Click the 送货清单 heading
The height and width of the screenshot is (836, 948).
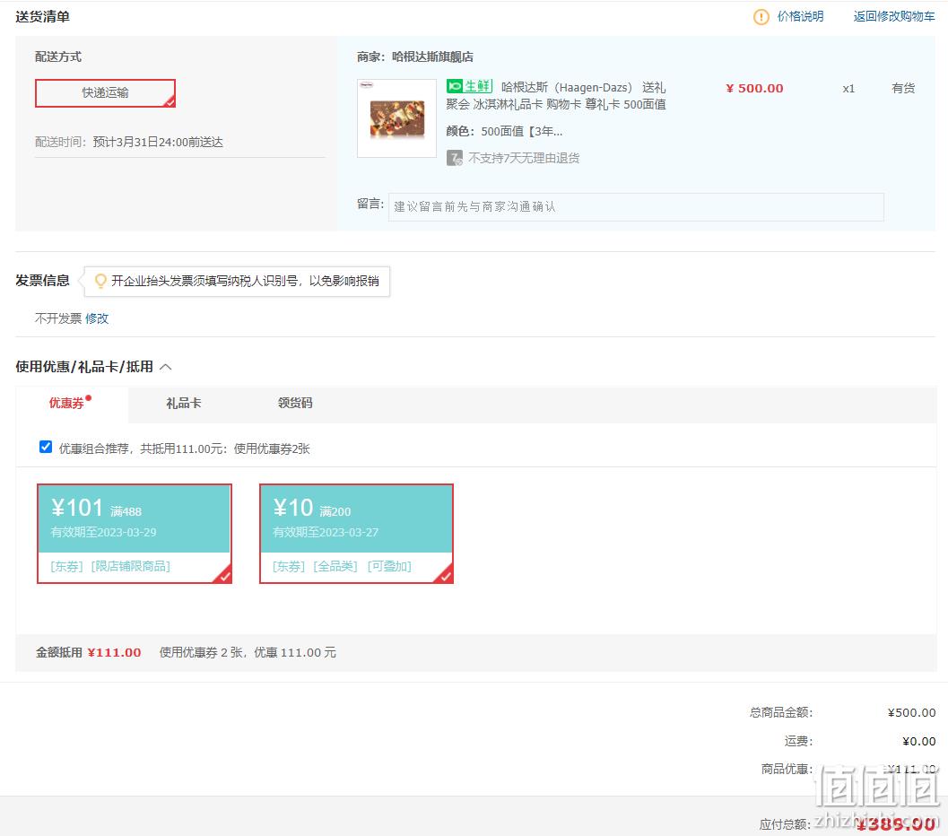coord(42,17)
